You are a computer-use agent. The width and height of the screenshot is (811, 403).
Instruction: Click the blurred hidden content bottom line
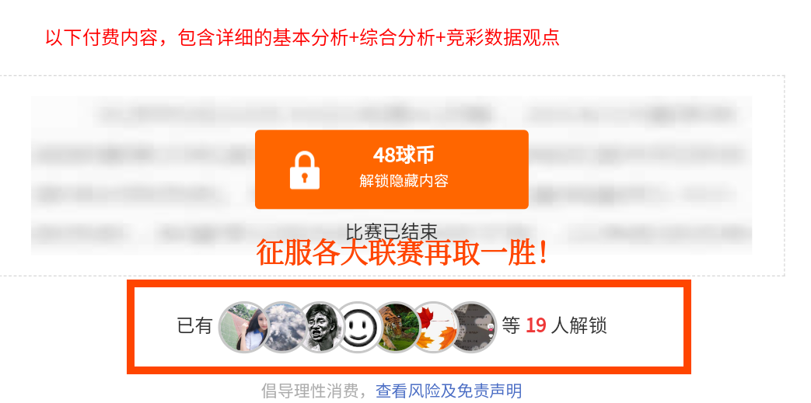(x=392, y=234)
